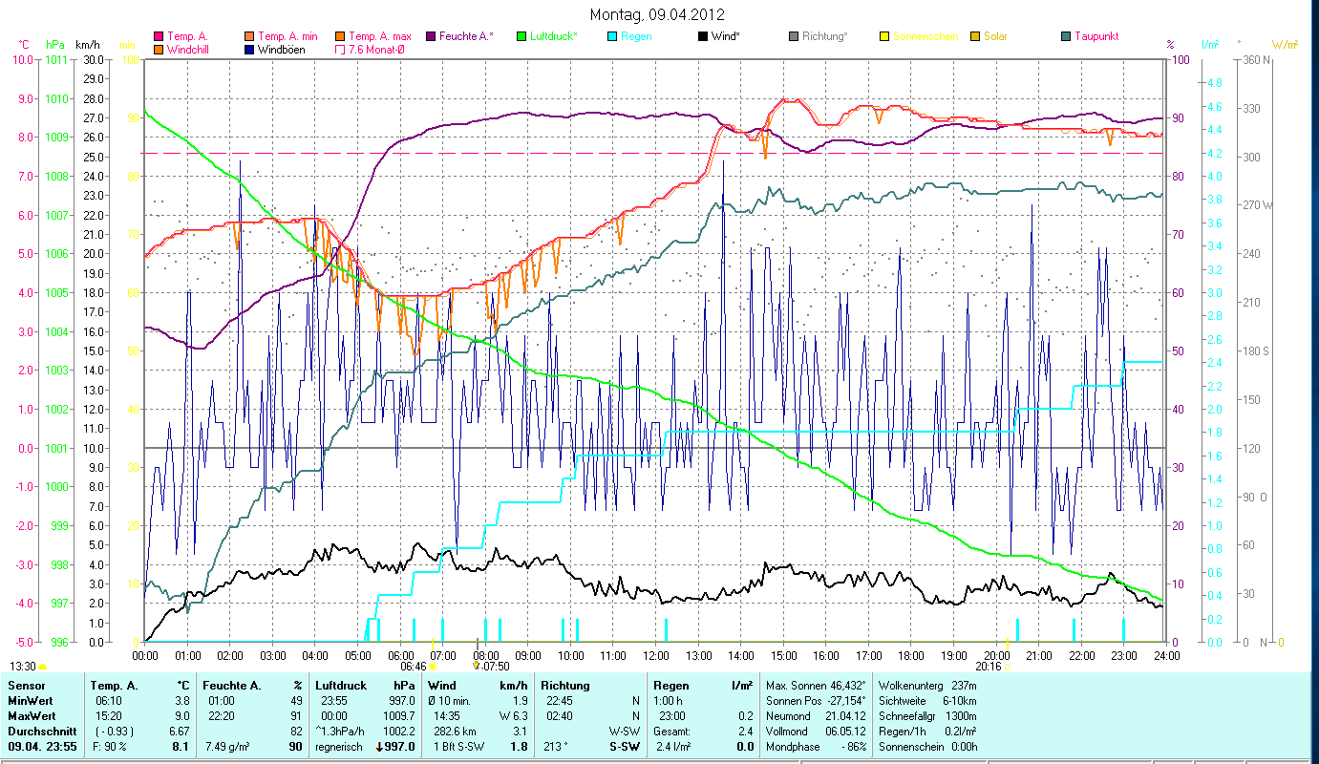Click the °C axis unit label
Screen dimensions: 1319x764
[x=23, y=45]
